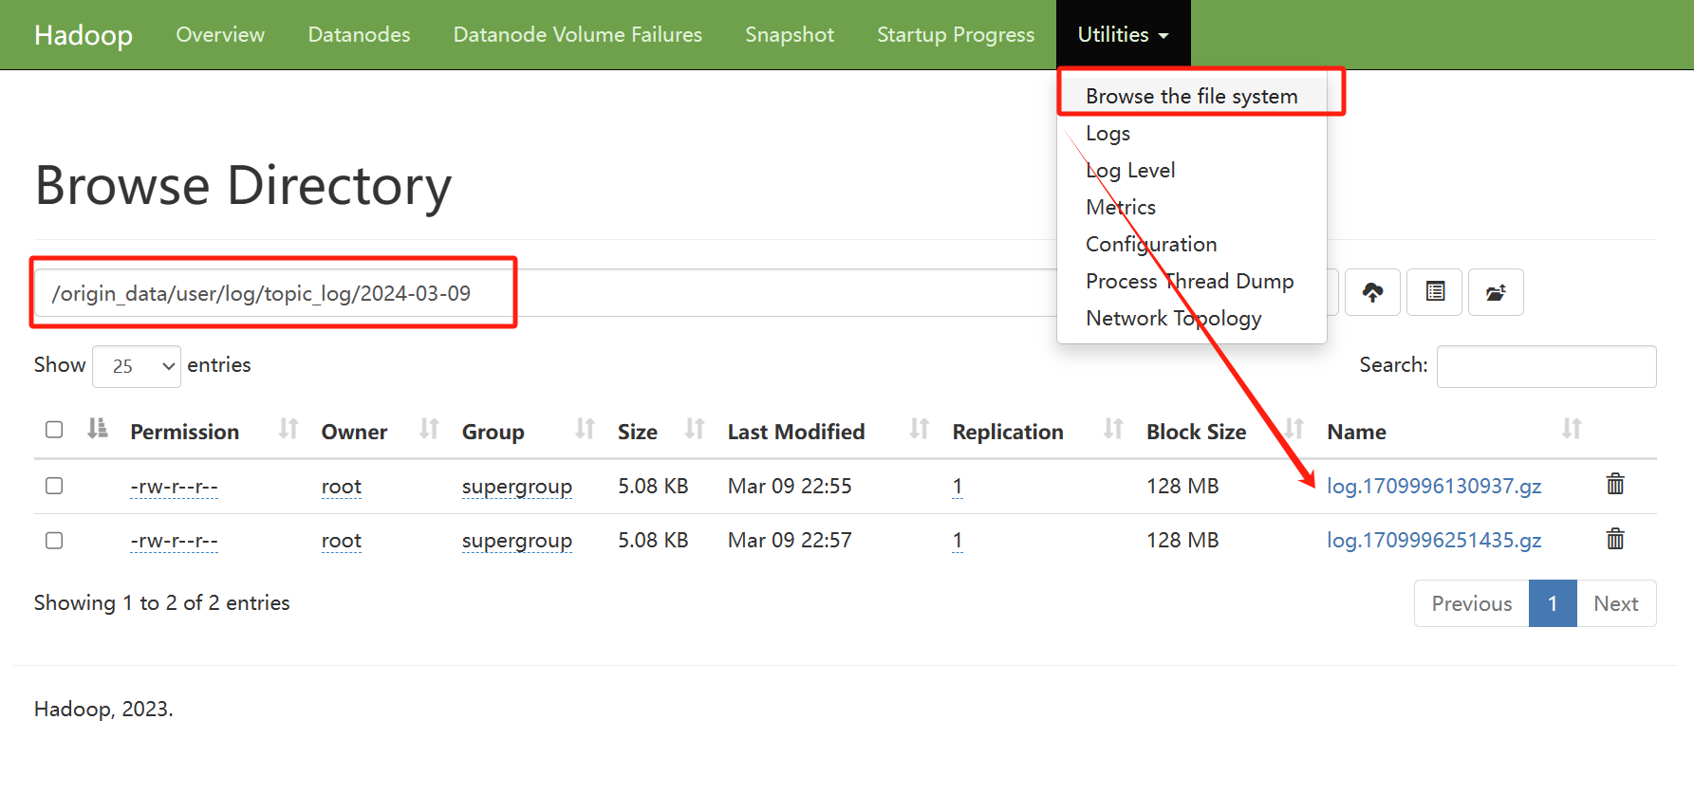
Task: Click the Mar 09 22:55 modified time
Action: (x=790, y=486)
